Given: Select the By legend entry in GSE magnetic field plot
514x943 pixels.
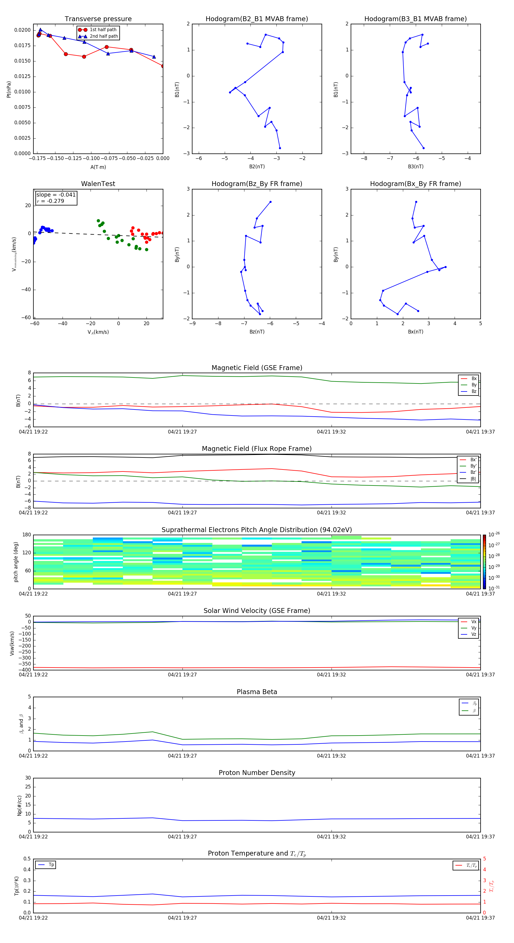Looking at the screenshot, I should 469,385.
